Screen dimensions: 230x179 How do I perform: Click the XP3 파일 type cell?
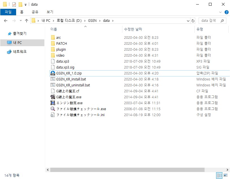pos(203,61)
